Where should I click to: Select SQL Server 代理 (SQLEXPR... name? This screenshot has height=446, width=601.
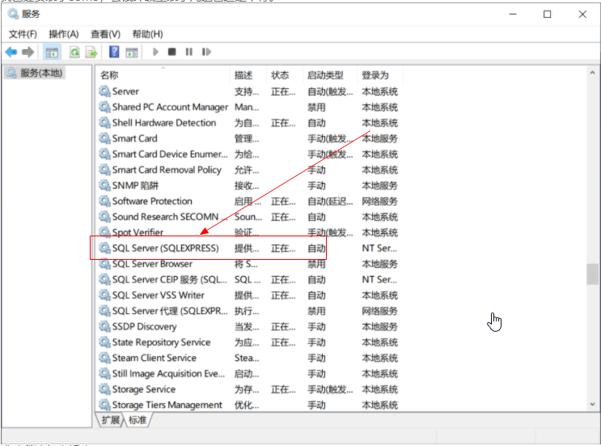tap(170, 311)
